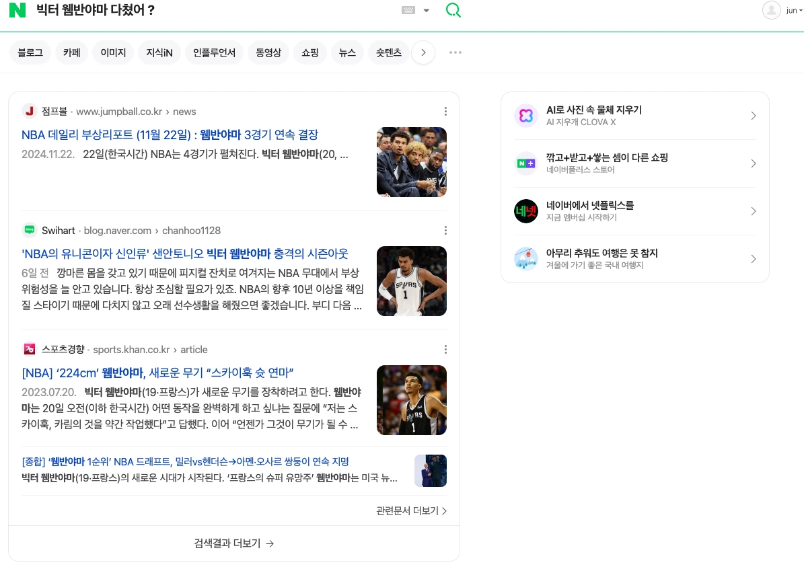Screen dimensions: 804x575
Task: Click the 네이버플러스 스토어 N+ icon
Action: pos(526,163)
